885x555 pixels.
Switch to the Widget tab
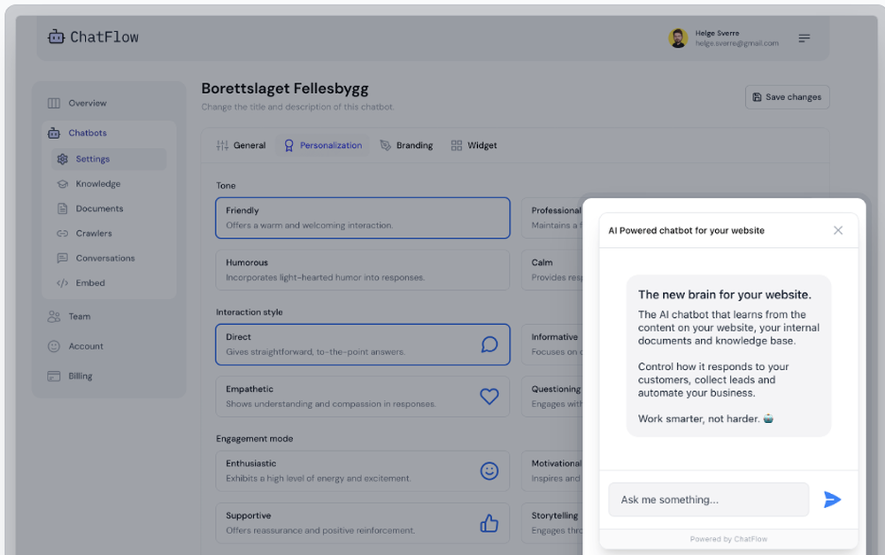(x=474, y=145)
